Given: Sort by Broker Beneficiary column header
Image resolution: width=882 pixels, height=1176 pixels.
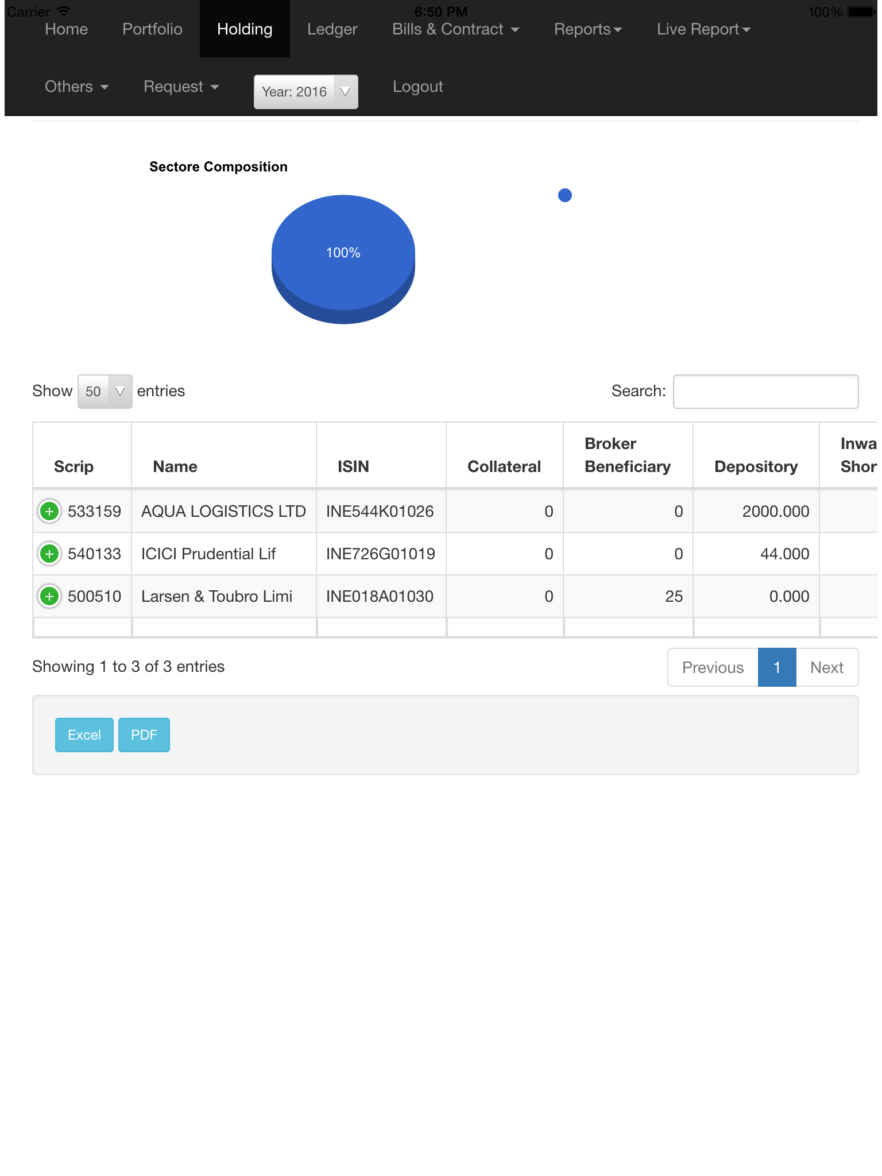Looking at the screenshot, I should (628, 455).
